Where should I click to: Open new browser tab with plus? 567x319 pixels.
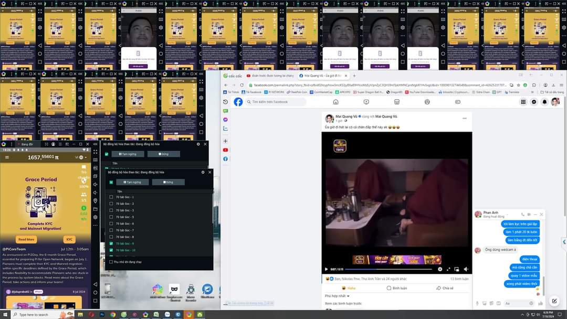354,76
